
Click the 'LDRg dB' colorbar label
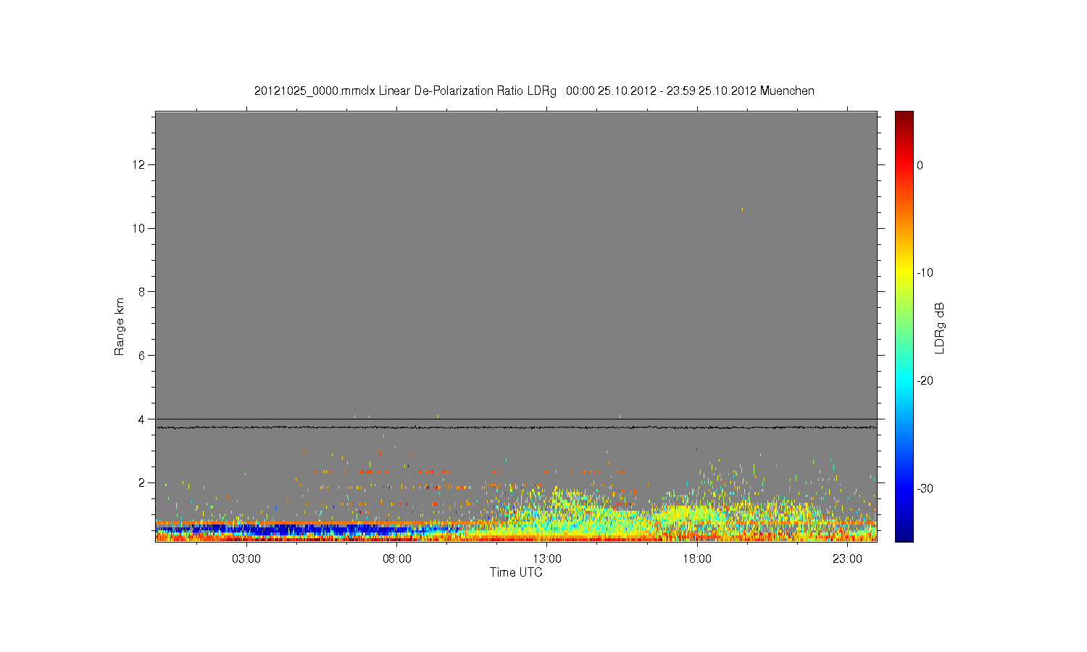point(940,327)
